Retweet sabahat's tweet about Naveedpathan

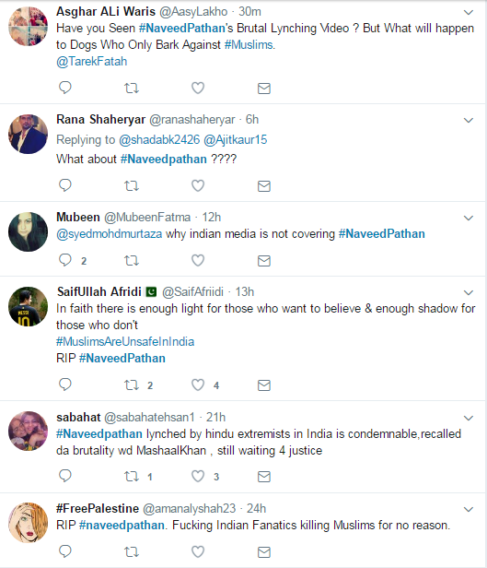tap(132, 476)
